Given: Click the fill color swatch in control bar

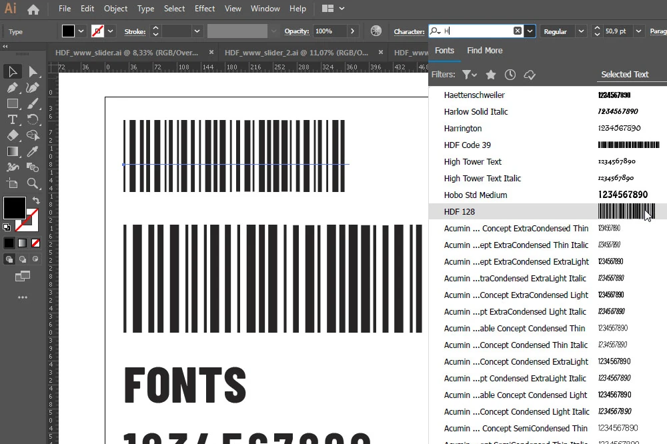Looking at the screenshot, I should click(68, 31).
